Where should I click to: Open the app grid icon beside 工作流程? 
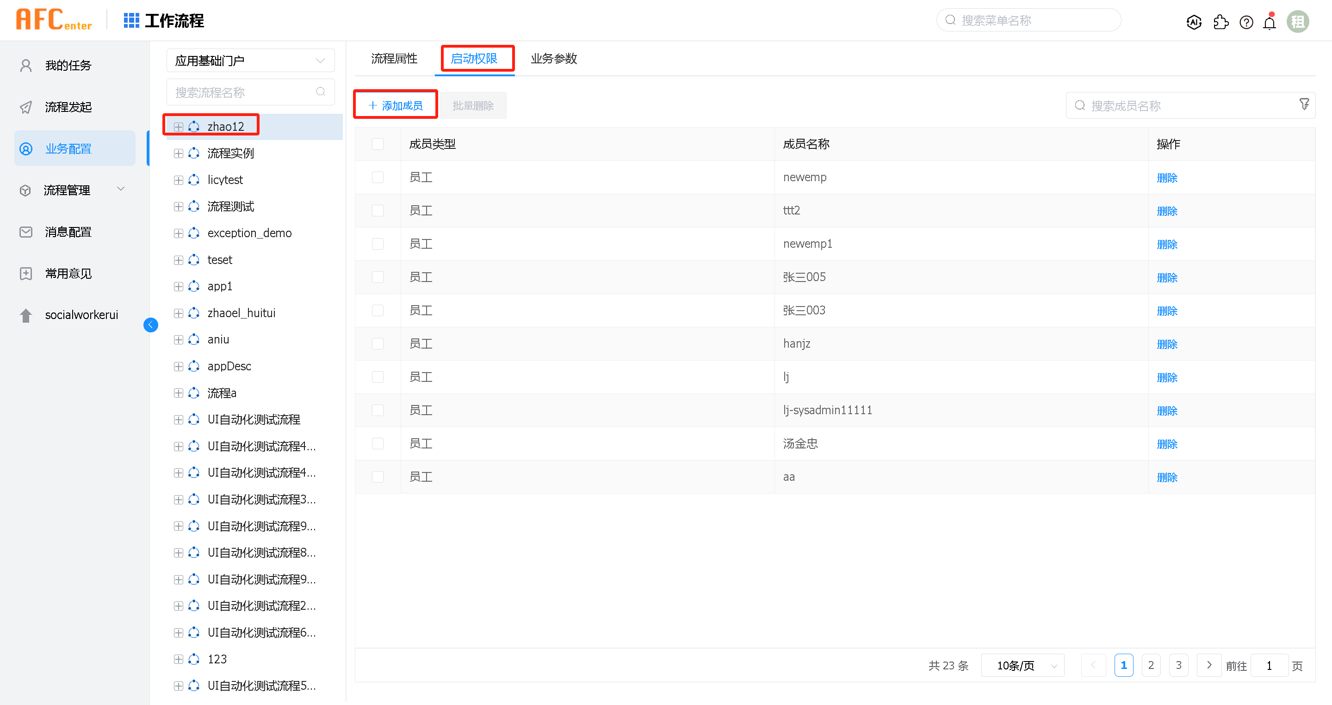tap(131, 21)
